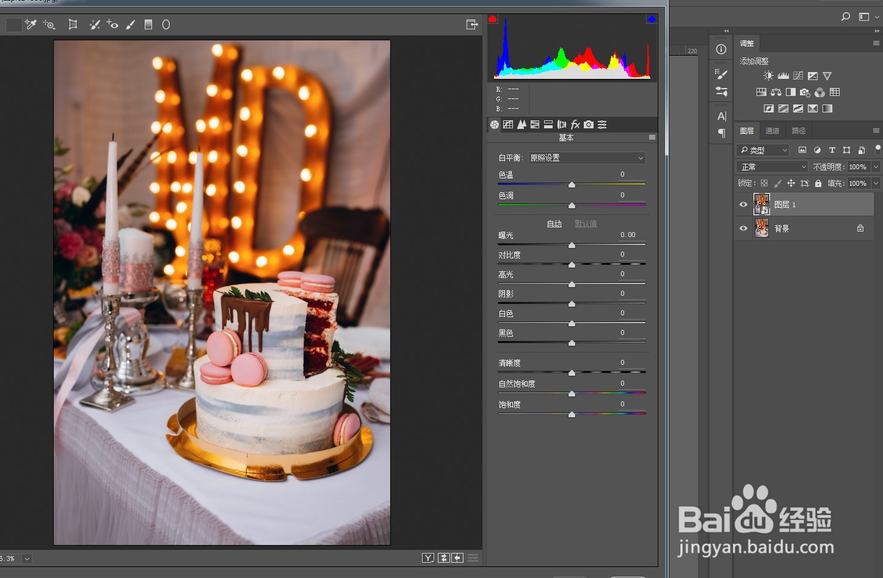Screen dimensions: 883x578
Task: Swap before/after settings button
Action: click(x=444, y=558)
